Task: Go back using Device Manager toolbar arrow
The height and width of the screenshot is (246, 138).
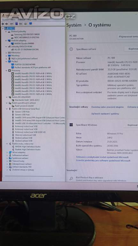Action: [3, 24]
